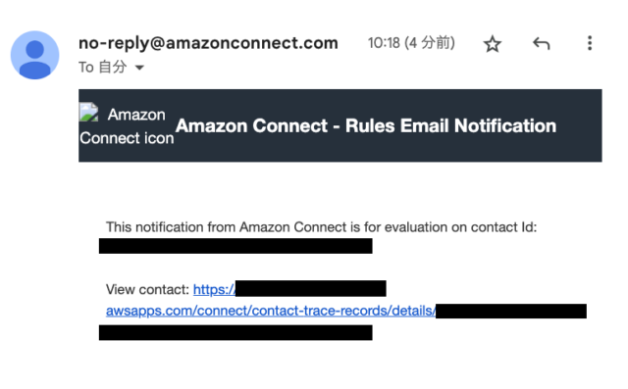Click the redacted contact Id bar
The width and height of the screenshot is (628, 389).
[235, 246]
